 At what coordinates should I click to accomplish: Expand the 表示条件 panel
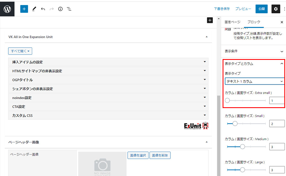pyautogui.click(x=254, y=51)
